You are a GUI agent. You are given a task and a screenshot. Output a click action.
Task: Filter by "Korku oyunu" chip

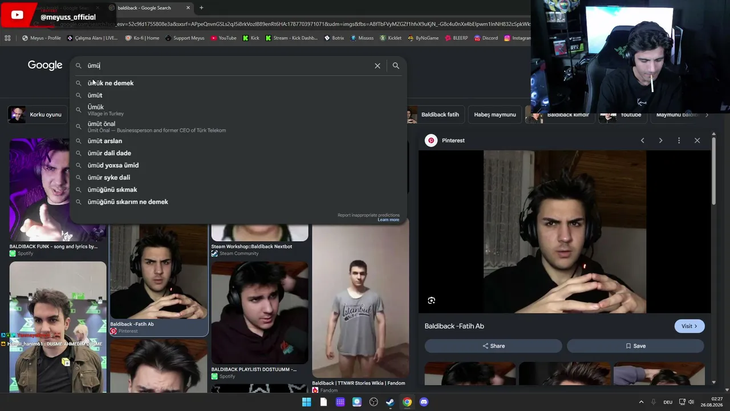[37, 115]
